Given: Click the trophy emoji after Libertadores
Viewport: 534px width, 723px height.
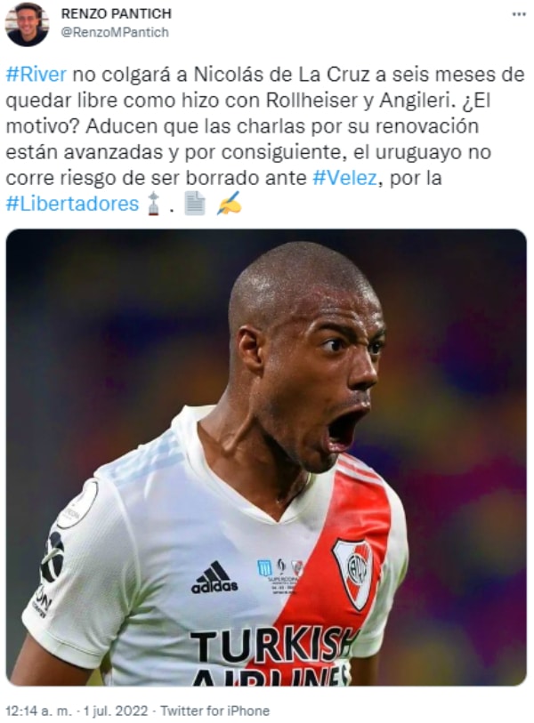Looking at the screenshot, I should [153, 204].
